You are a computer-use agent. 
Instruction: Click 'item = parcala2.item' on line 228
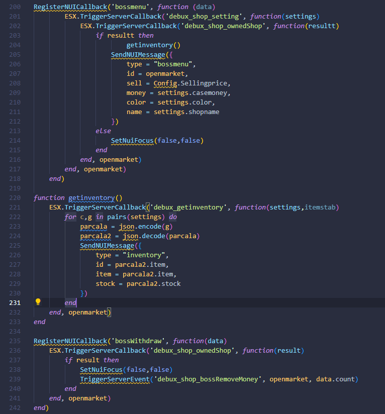click(x=134, y=274)
